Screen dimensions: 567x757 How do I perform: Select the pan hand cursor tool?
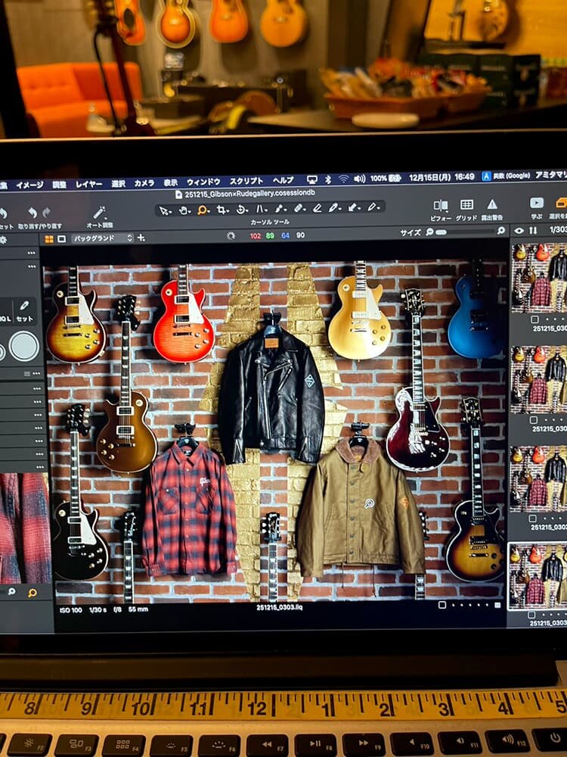tap(184, 209)
